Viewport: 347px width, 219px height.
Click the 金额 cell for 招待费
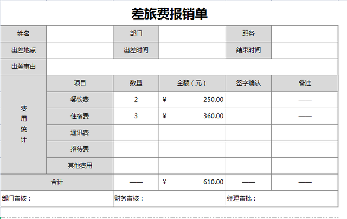coord(192,149)
